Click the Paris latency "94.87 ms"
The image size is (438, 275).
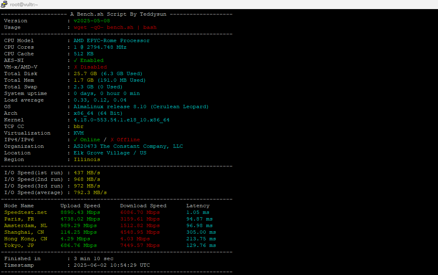click(200, 219)
